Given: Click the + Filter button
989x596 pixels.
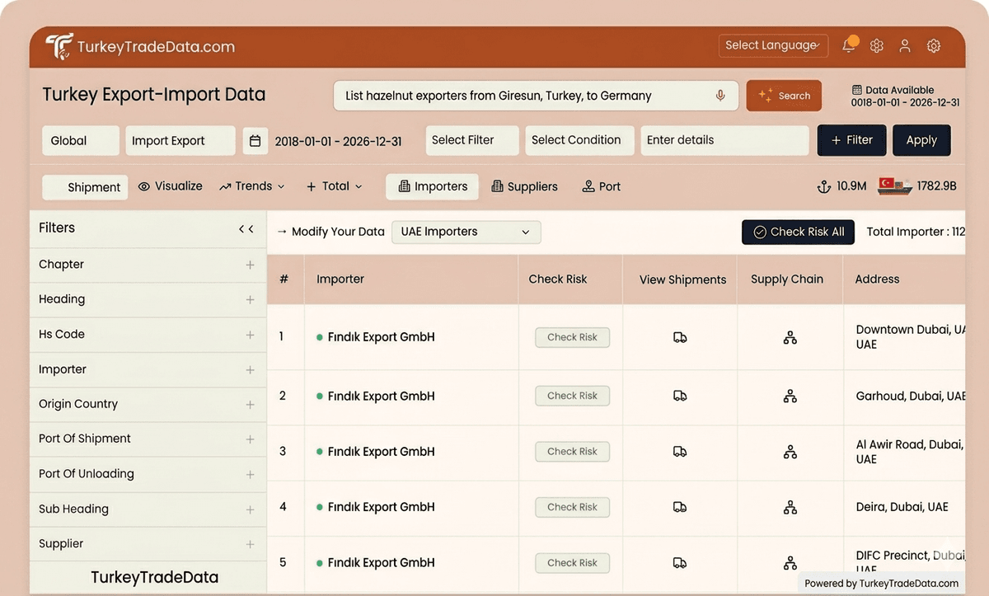Looking at the screenshot, I should point(851,140).
